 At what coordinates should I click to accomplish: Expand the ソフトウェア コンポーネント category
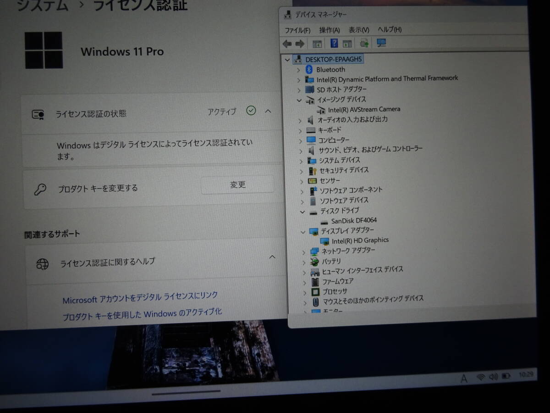(301, 191)
